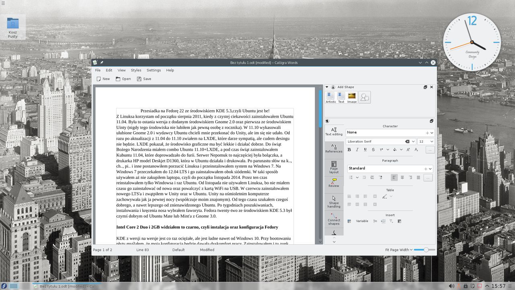Image resolution: width=515 pixels, height=290 pixels.
Task: Click the bullet list button
Action: pyautogui.click(x=351, y=177)
